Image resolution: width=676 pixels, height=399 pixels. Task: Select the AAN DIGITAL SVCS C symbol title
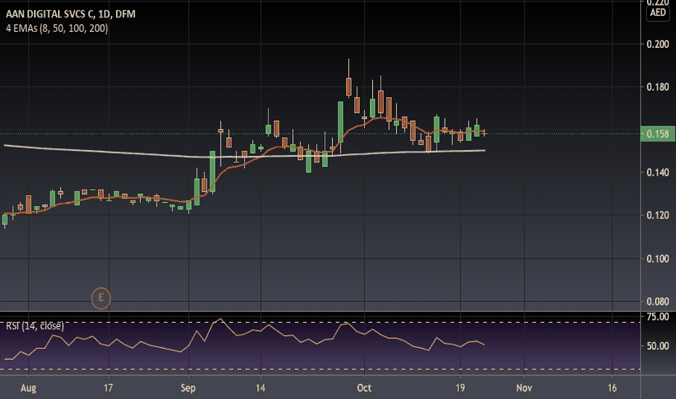click(x=70, y=14)
